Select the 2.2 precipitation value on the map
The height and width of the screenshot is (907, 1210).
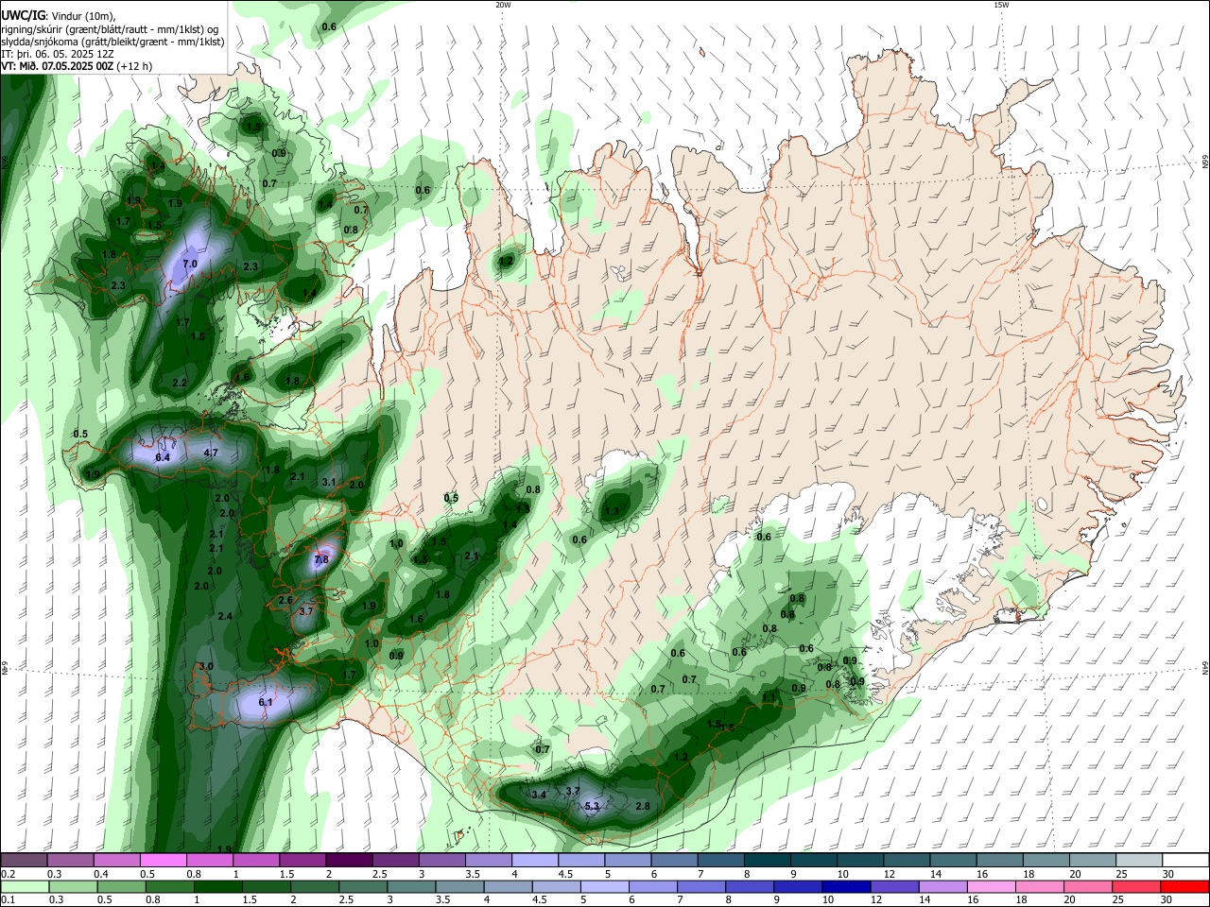pos(180,383)
